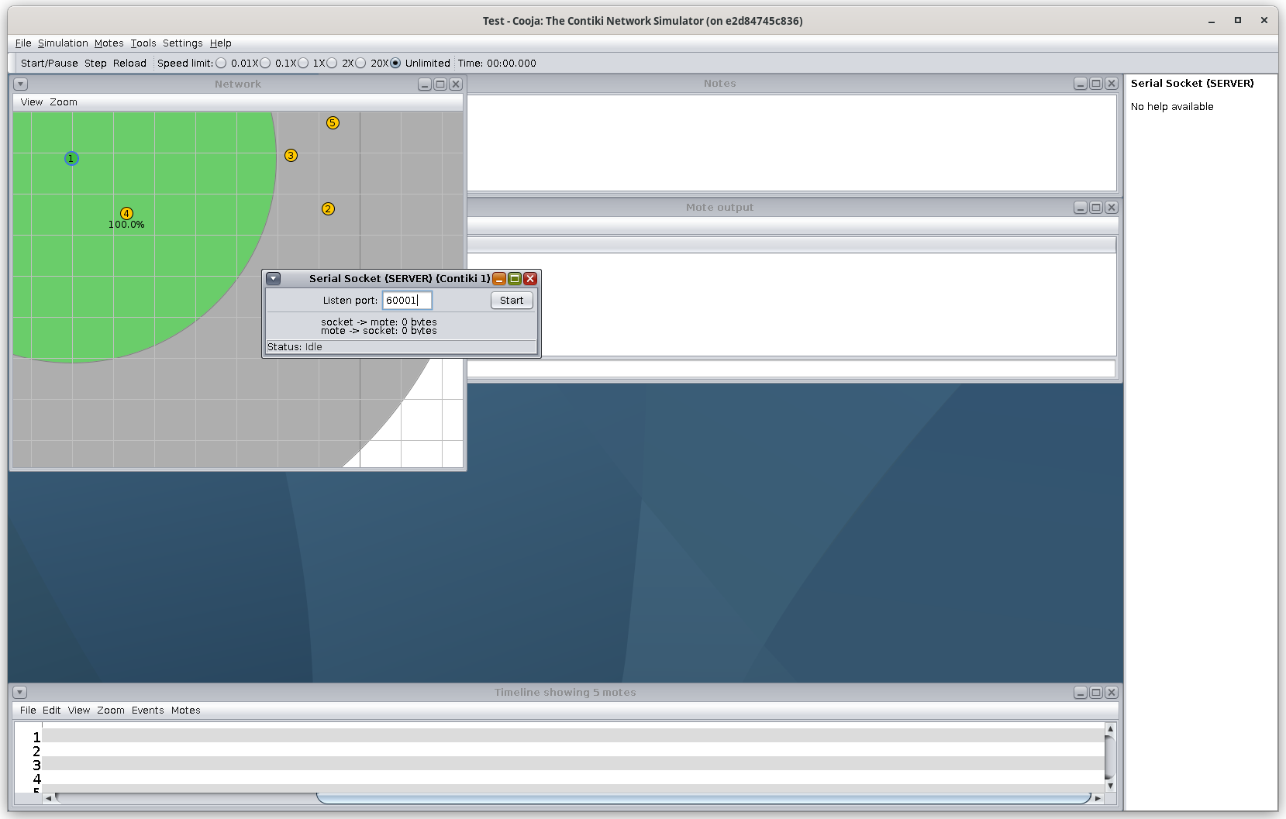Image resolution: width=1286 pixels, height=819 pixels.
Task: Open the Tools menu
Action: point(143,43)
